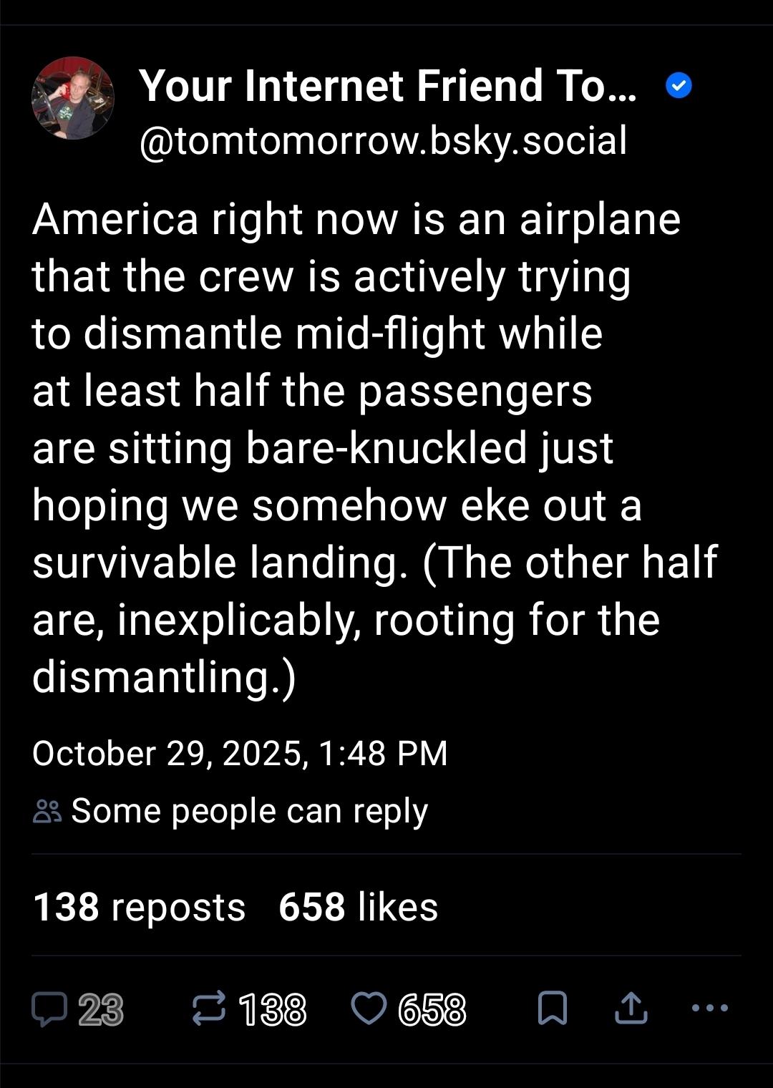Click the like count 658 beside the heart
The image size is (773, 1088).
(432, 1010)
